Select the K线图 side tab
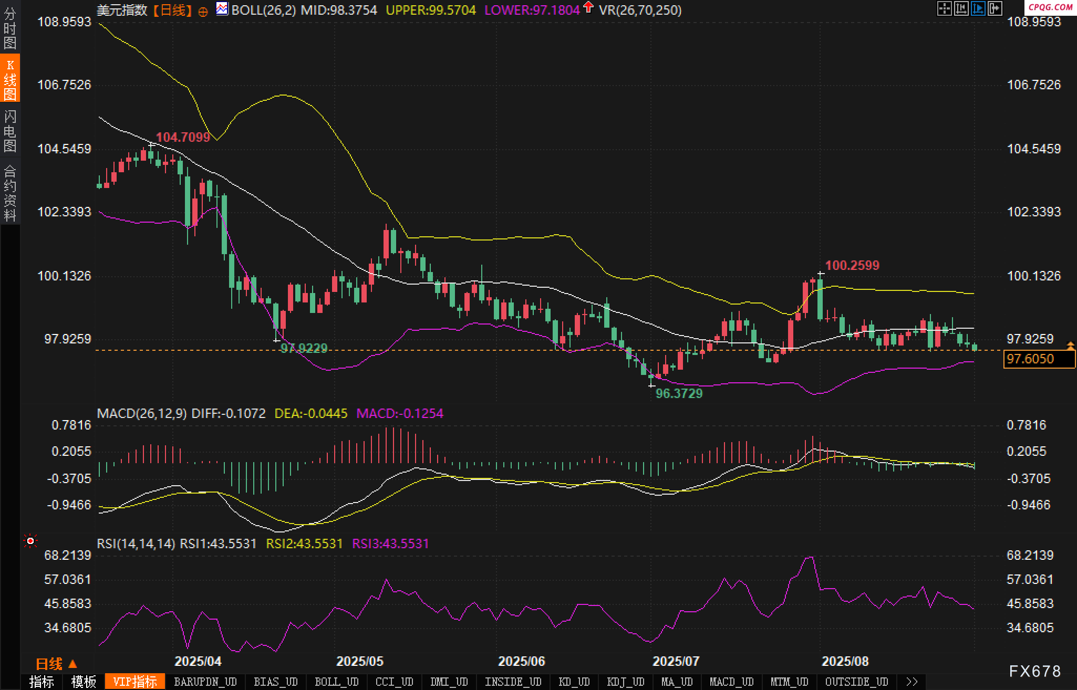Screen dimensions: 1077x690 pos(10,78)
